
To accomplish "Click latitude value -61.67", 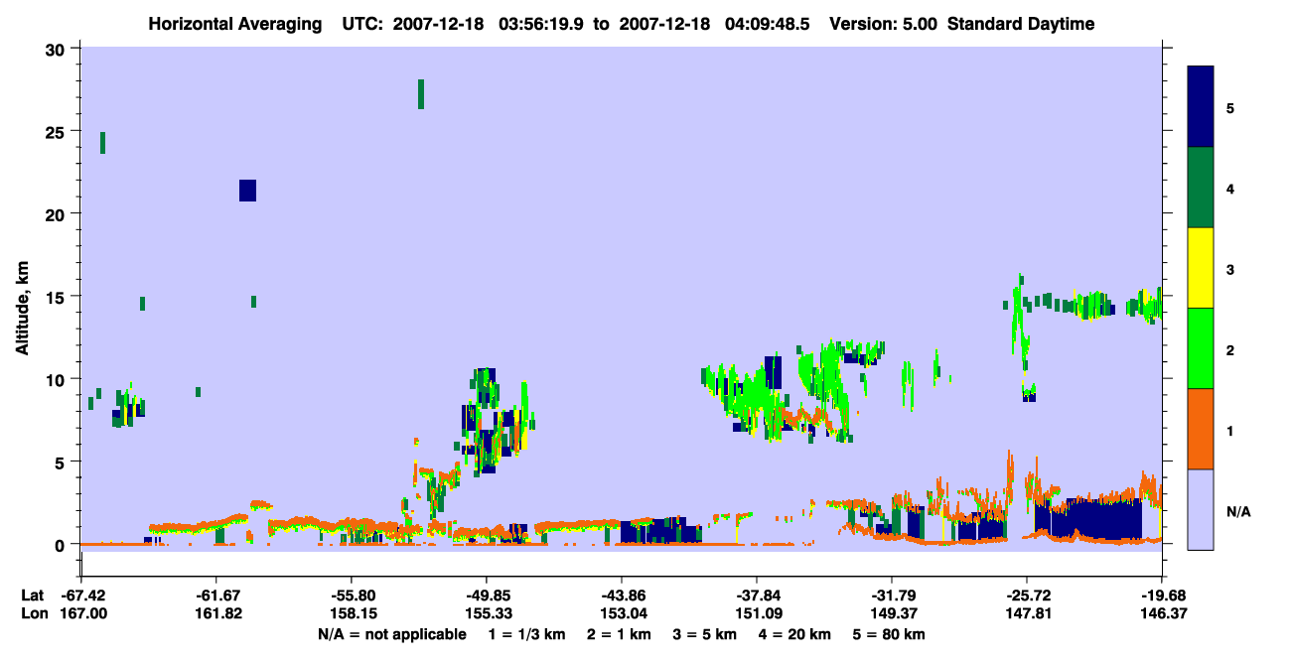I will point(216,596).
